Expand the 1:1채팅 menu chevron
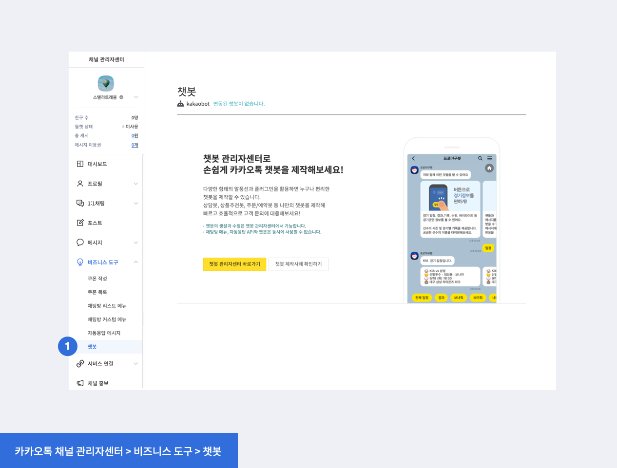The width and height of the screenshot is (617, 468). (x=136, y=203)
